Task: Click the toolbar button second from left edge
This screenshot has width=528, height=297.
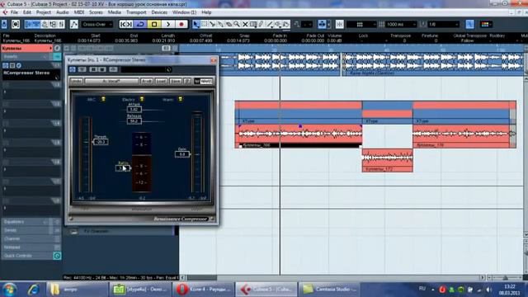Action: [x=16, y=24]
